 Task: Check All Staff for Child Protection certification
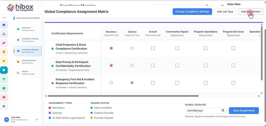(x=153, y=48)
